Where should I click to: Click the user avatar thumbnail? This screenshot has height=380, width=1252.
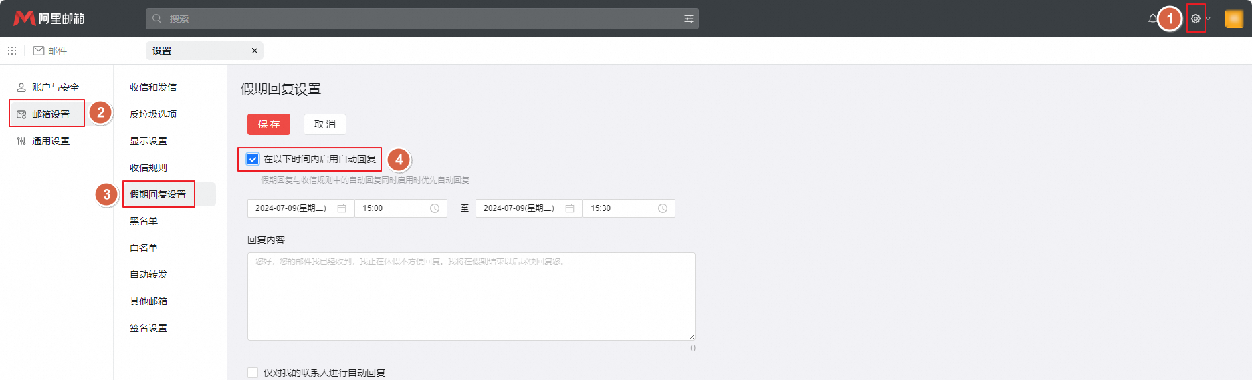[x=1233, y=19]
